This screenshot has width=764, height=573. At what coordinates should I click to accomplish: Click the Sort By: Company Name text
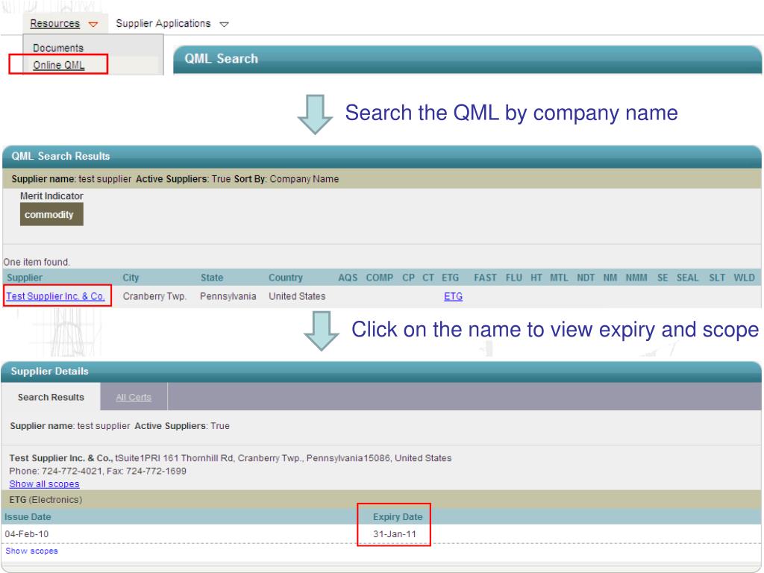(286, 179)
